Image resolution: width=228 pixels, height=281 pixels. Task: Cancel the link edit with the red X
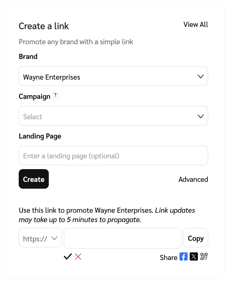[78, 257]
